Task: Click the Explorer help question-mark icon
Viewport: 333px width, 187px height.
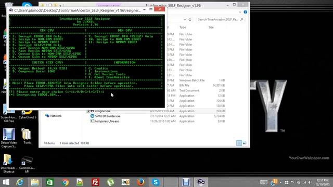Action: (246, 12)
